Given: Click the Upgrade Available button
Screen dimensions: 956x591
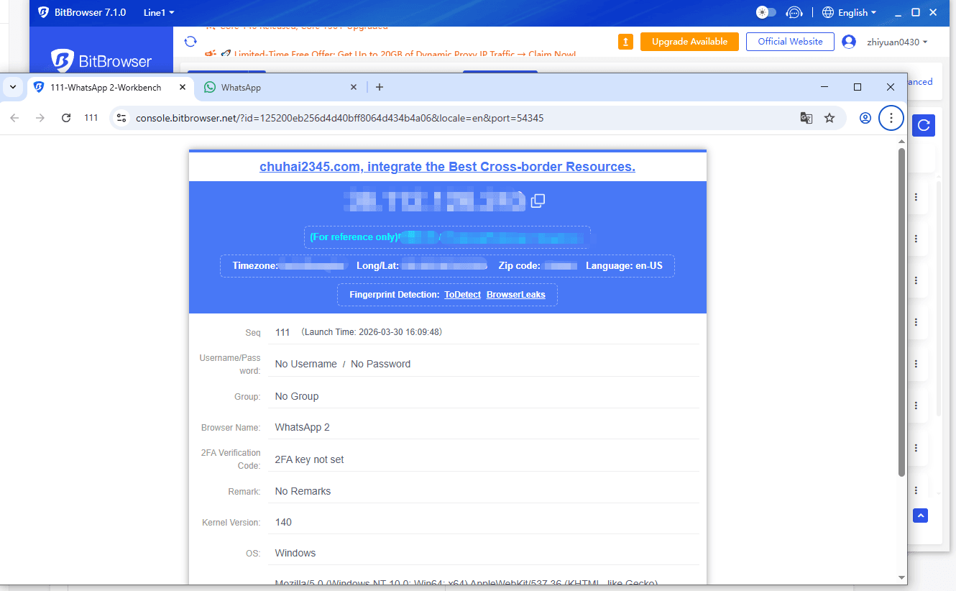Looking at the screenshot, I should (x=689, y=42).
